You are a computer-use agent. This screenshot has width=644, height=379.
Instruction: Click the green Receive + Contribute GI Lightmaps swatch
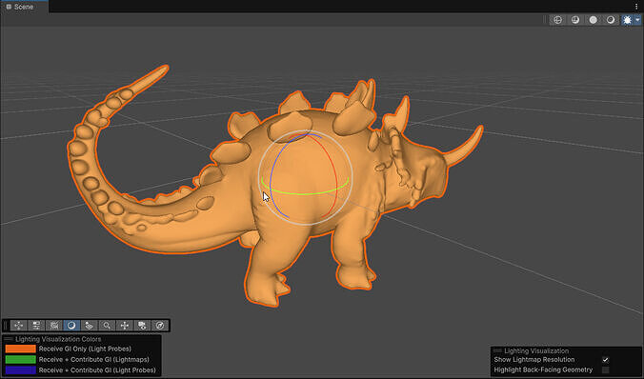tap(21, 359)
